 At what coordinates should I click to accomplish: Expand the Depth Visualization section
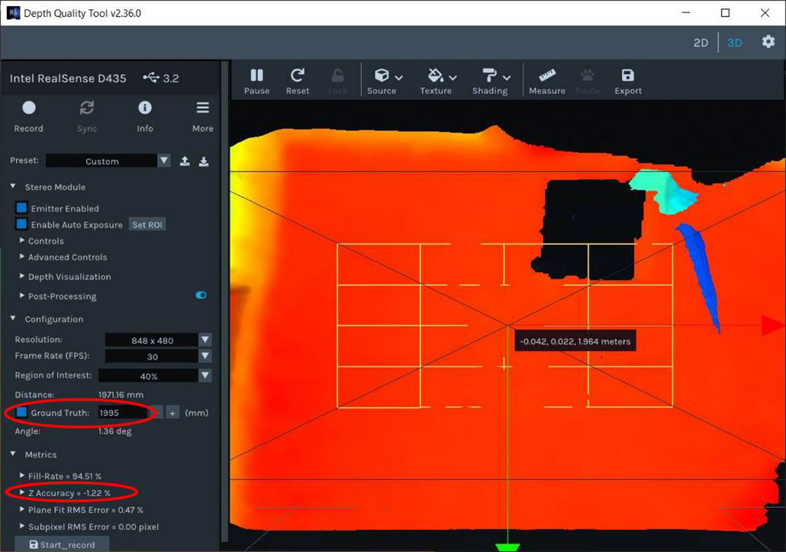[21, 276]
